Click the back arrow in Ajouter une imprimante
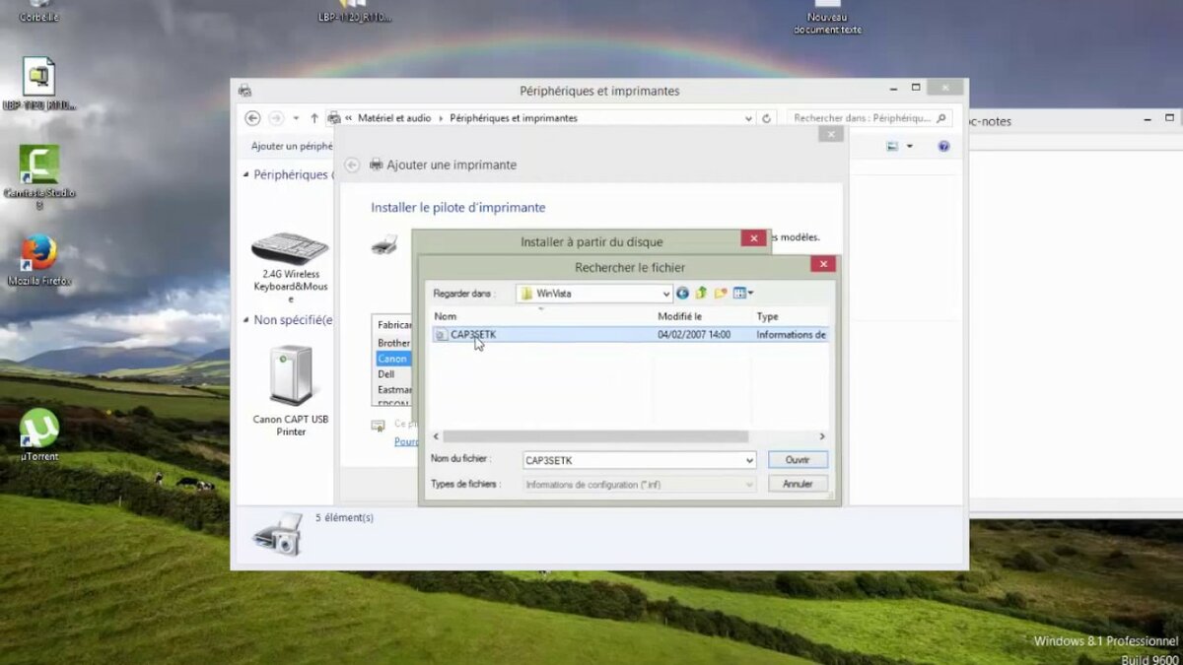The height and width of the screenshot is (665, 1183). pos(352,165)
